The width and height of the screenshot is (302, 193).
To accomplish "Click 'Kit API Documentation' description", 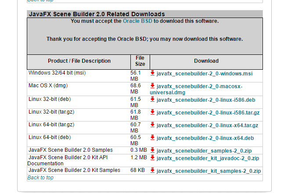I will [68, 161].
